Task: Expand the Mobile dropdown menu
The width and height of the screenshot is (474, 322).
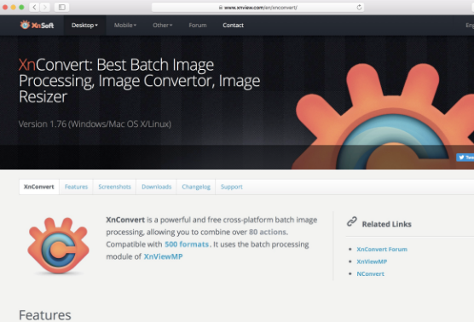Action: [x=124, y=25]
